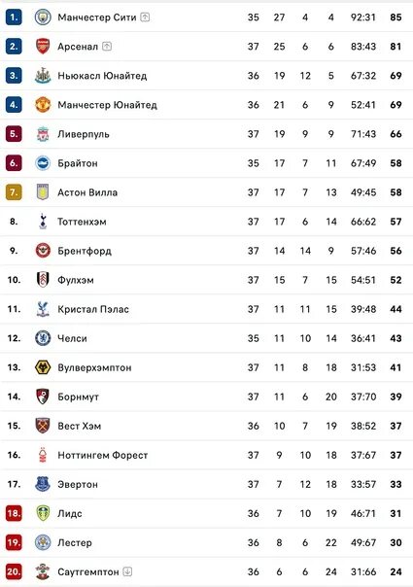413x587 pixels.
Task: Click the Liverpool club crest
Action: pyautogui.click(x=43, y=134)
